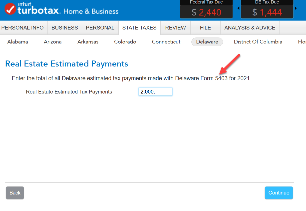The width and height of the screenshot is (306, 211).
Task: Switch to the FILE tab
Action: (x=205, y=28)
